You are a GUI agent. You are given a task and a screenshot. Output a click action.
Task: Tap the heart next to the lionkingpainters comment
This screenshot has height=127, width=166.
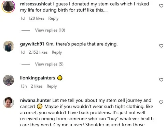coord(161,80)
